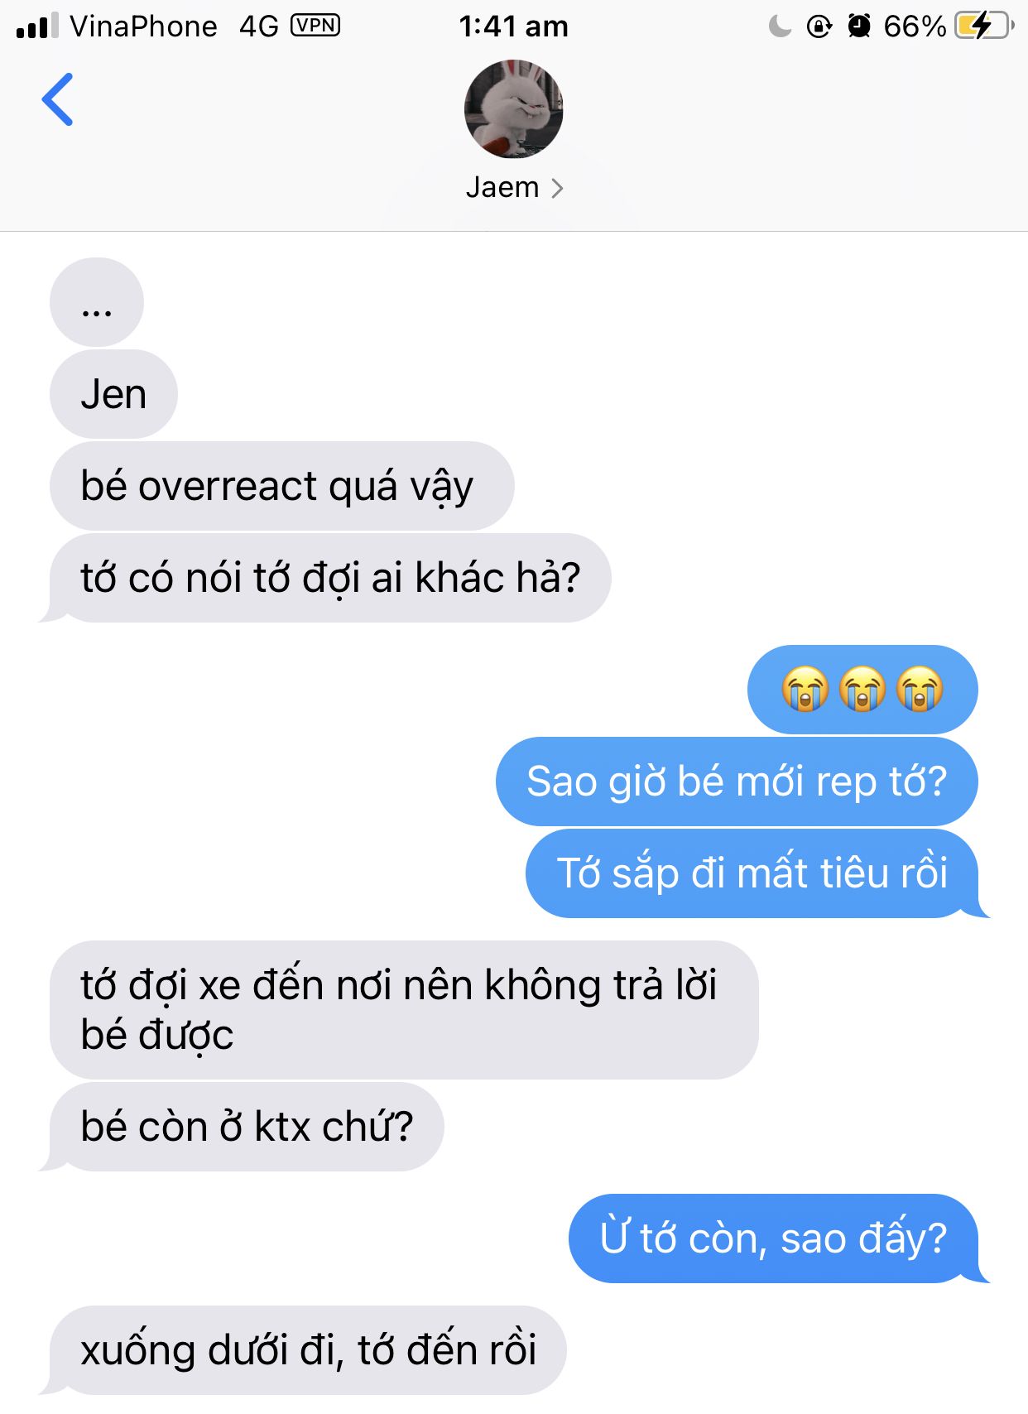Select the "bé overreact quá vậy" message

[x=282, y=486]
